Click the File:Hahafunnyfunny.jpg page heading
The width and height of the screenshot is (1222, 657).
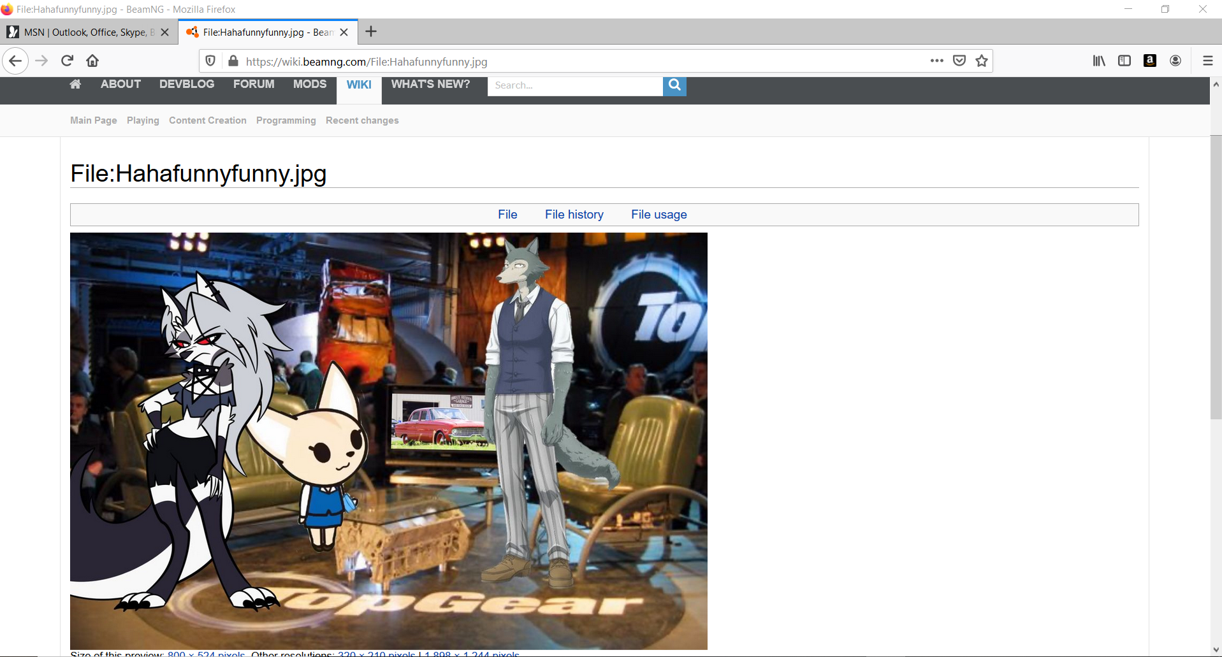pos(198,173)
